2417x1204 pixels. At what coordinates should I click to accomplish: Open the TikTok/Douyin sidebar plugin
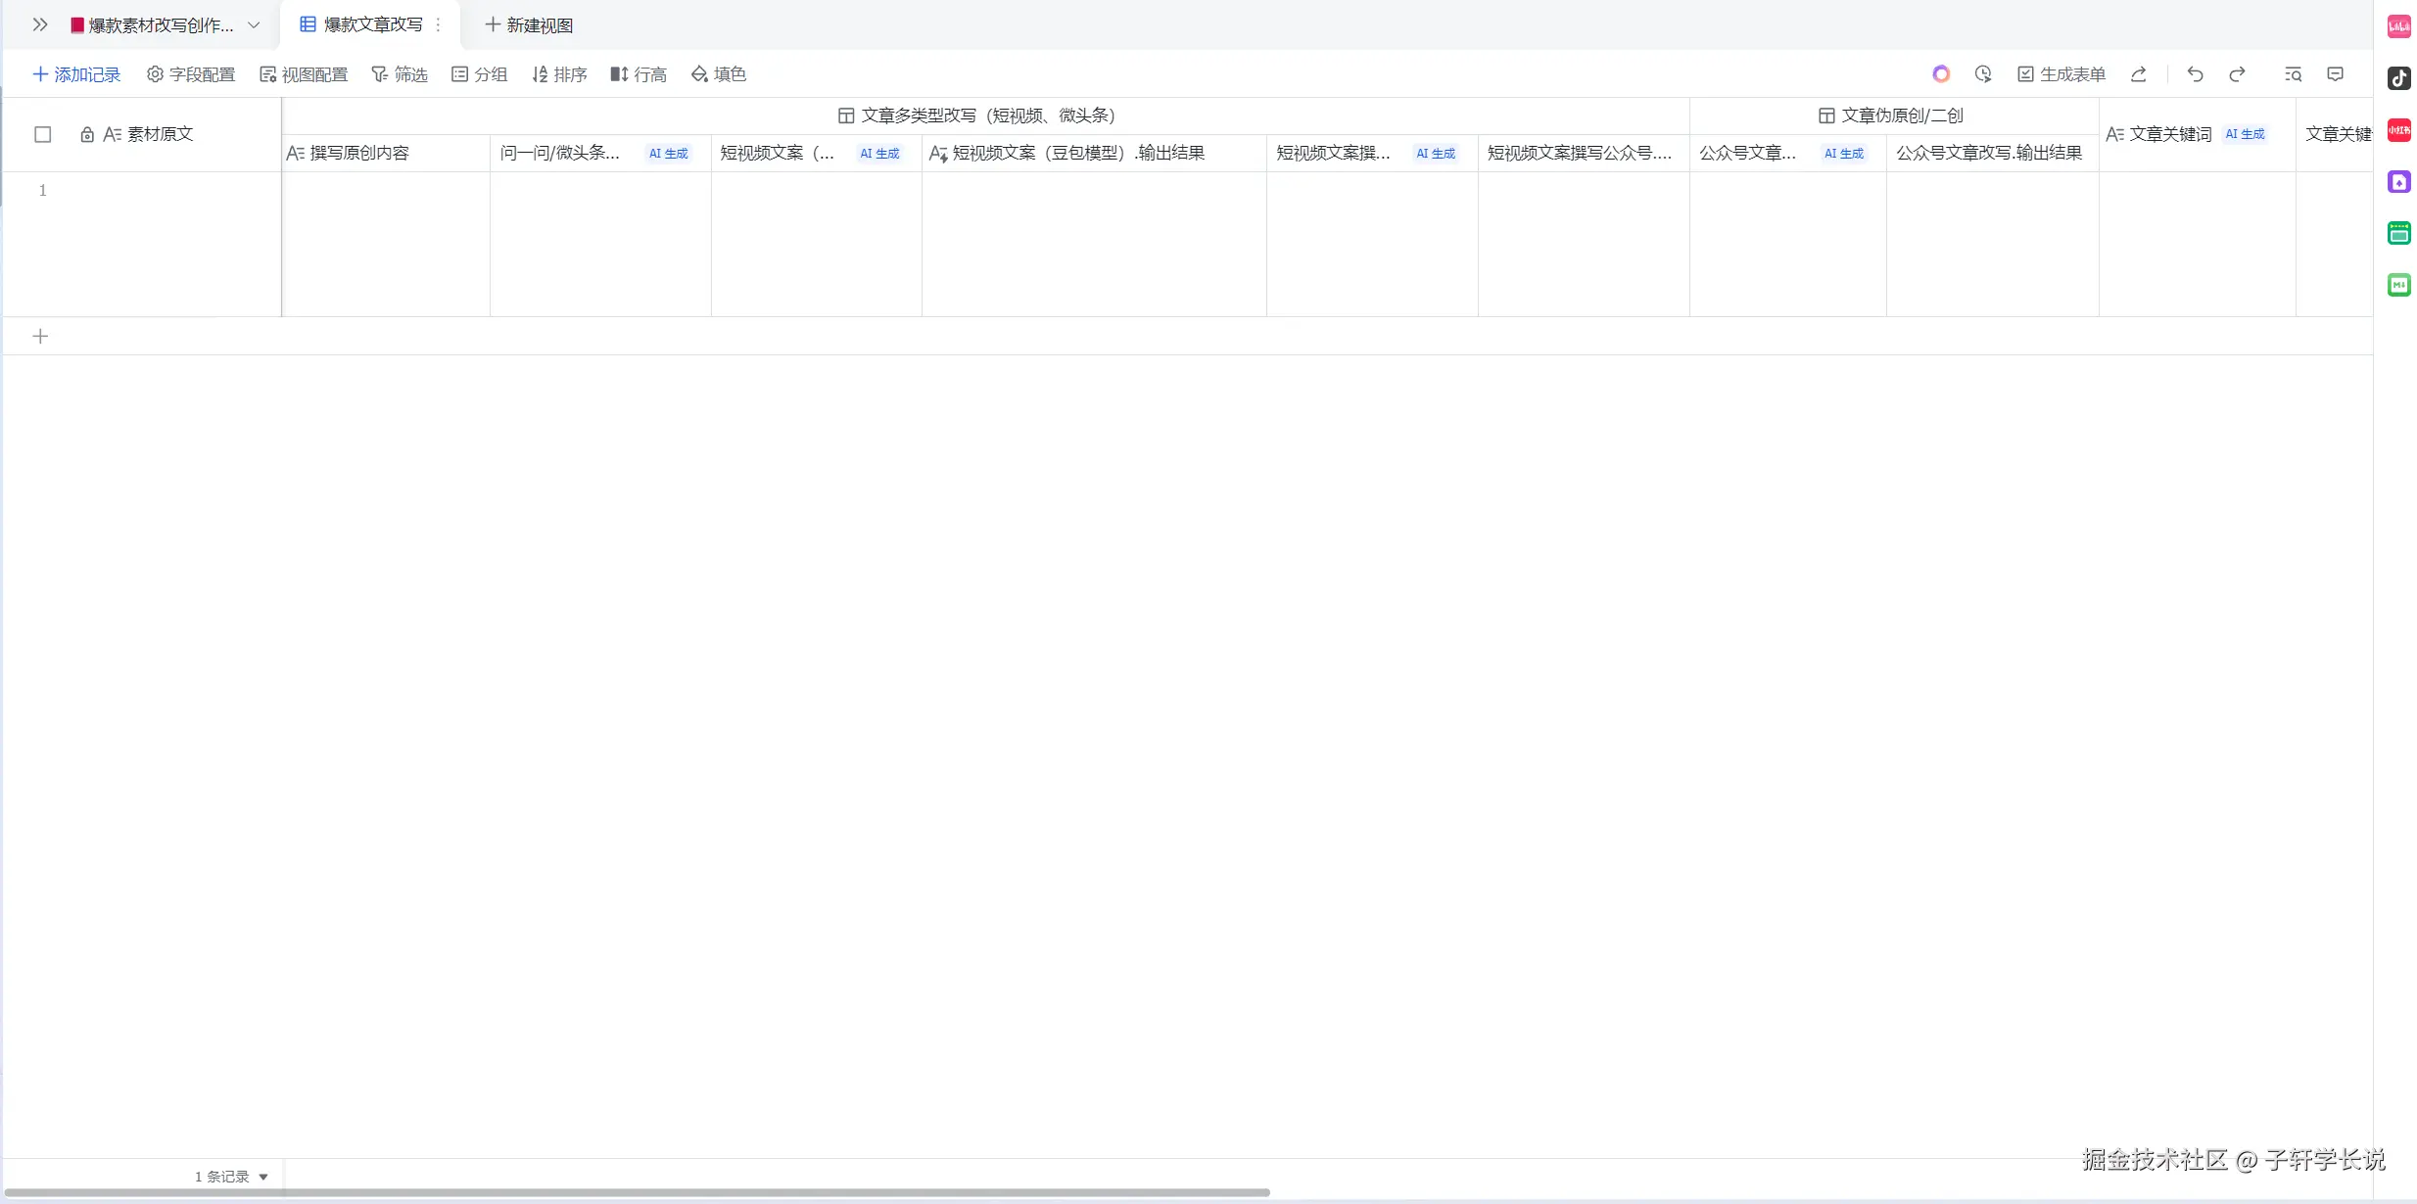[2398, 78]
